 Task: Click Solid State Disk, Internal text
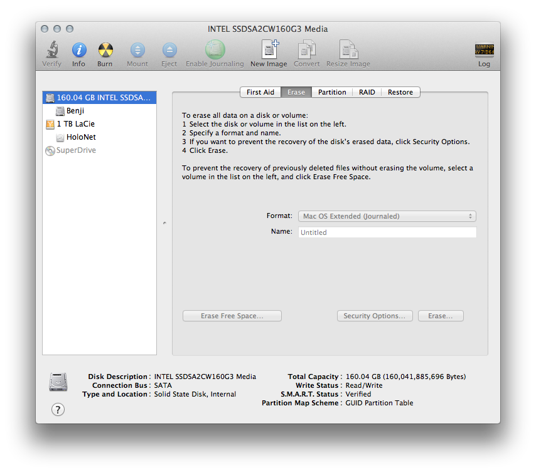pyautogui.click(x=195, y=394)
